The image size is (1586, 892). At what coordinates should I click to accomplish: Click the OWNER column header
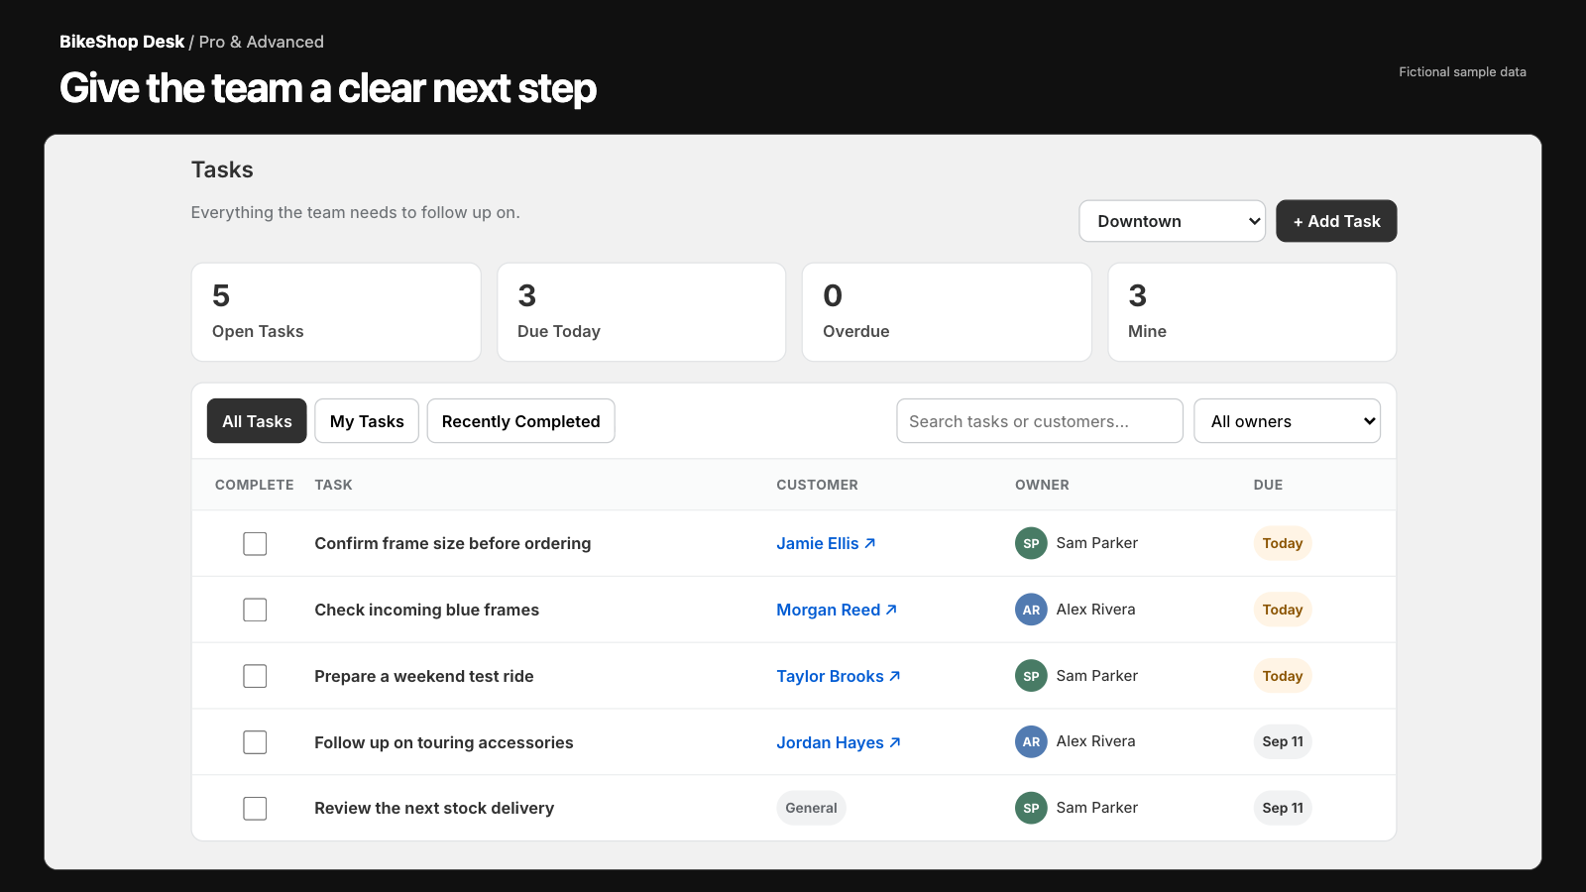[x=1042, y=485]
